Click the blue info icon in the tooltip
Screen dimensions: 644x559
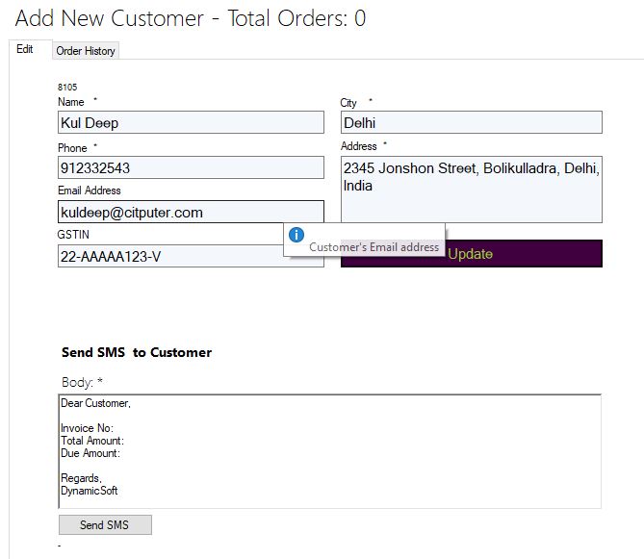pyautogui.click(x=296, y=235)
